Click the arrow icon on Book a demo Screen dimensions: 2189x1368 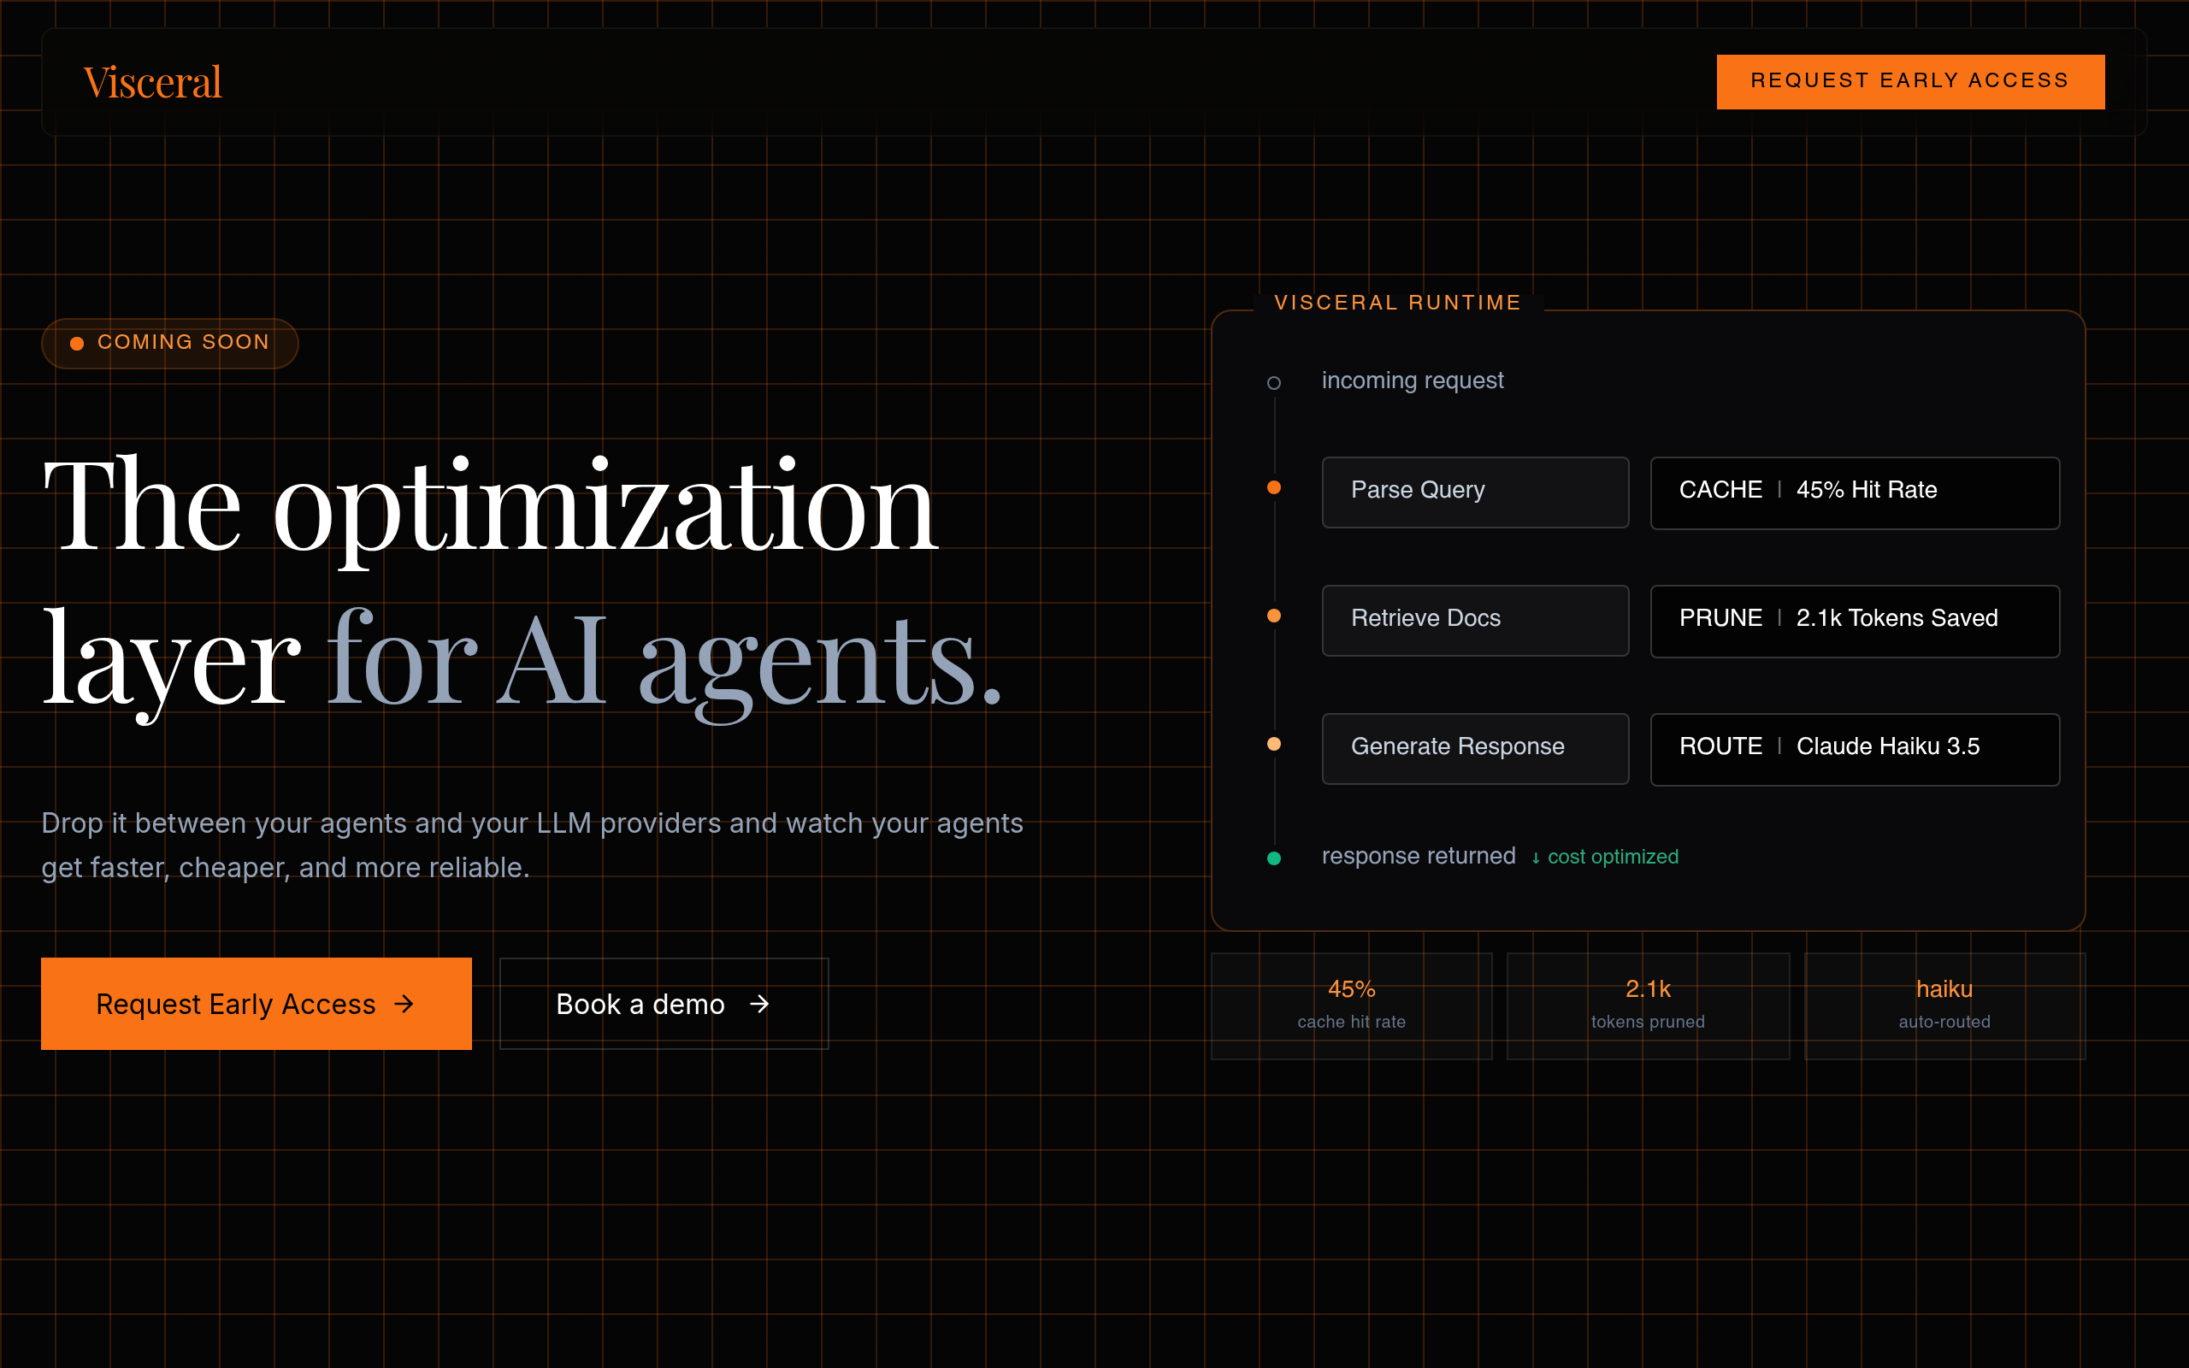click(760, 1004)
